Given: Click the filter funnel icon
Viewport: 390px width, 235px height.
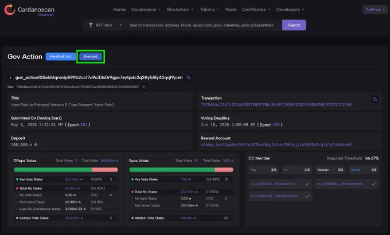Looking at the screenshot, I should click(x=91, y=25).
